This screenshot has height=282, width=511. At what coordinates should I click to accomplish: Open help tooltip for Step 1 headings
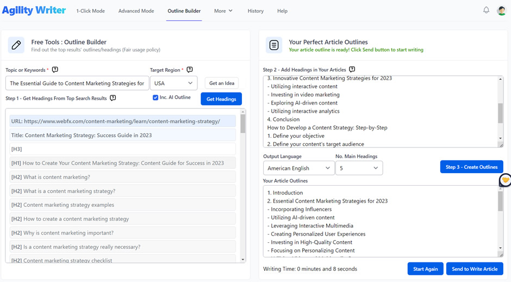point(113,98)
